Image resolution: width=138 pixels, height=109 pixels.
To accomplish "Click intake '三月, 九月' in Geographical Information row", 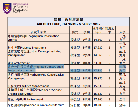I will (122, 38).
